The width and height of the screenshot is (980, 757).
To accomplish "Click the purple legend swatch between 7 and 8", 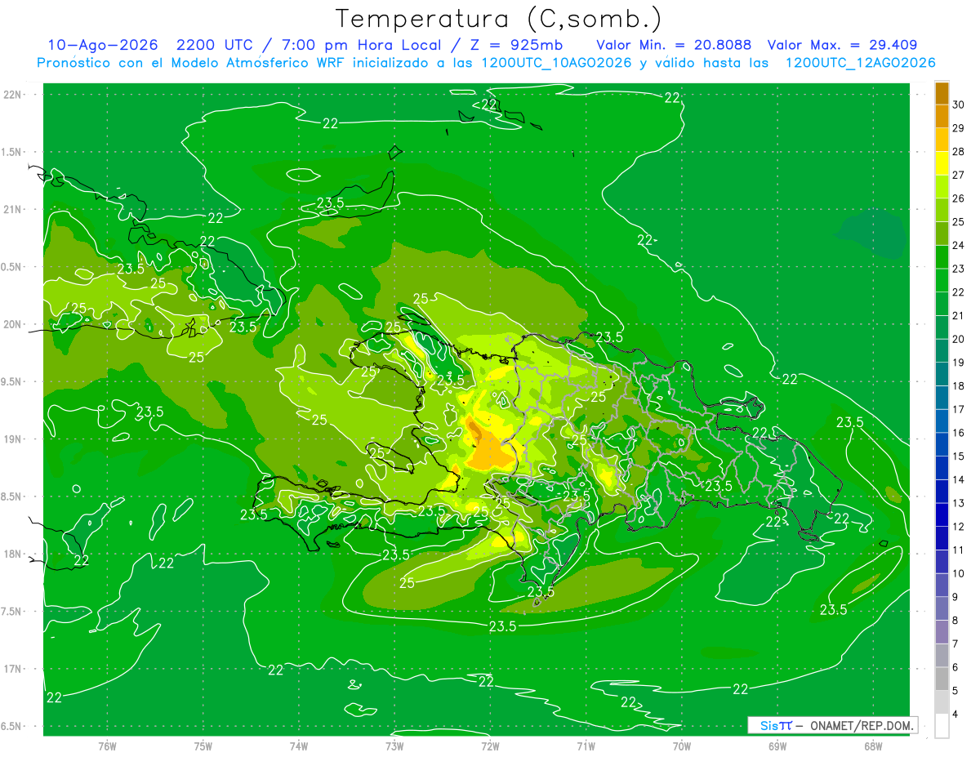I will pos(942,632).
